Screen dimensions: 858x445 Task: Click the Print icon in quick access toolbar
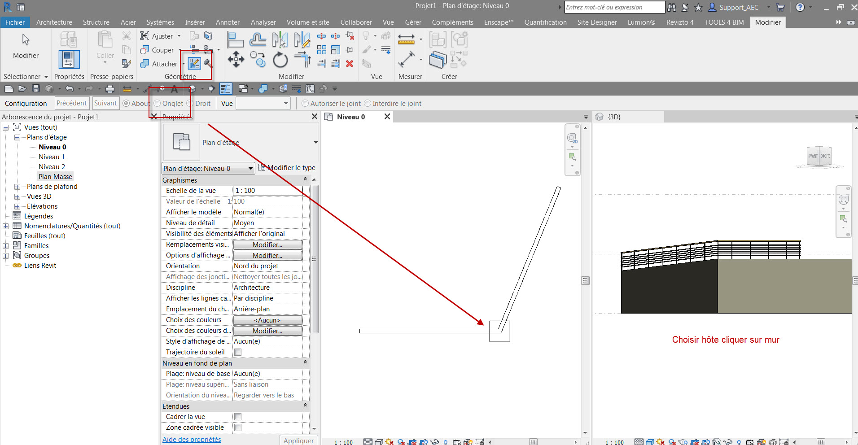point(110,89)
